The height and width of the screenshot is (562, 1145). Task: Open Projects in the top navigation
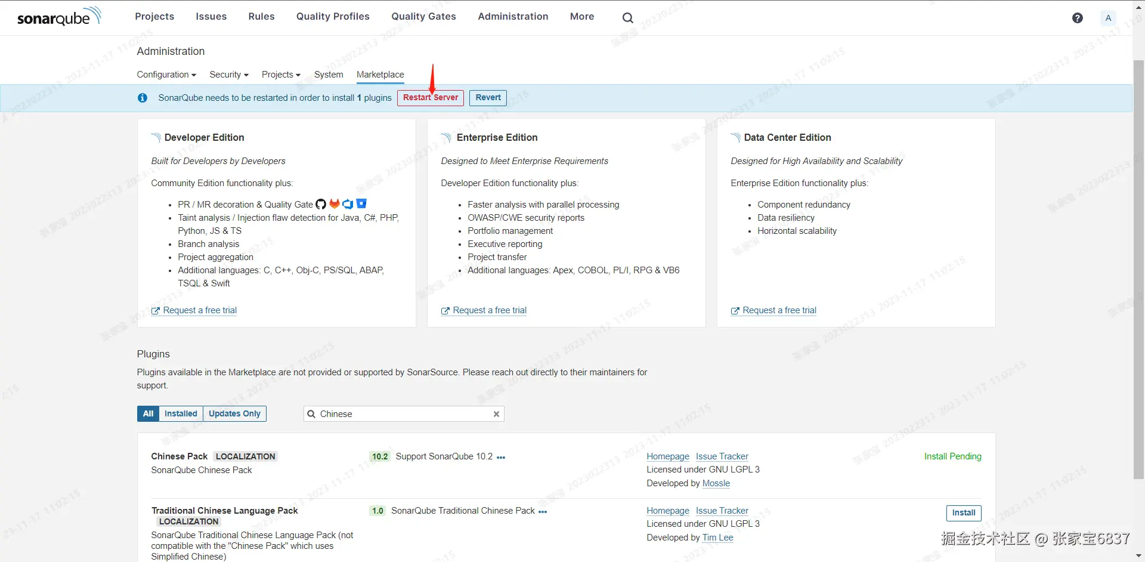pos(154,17)
